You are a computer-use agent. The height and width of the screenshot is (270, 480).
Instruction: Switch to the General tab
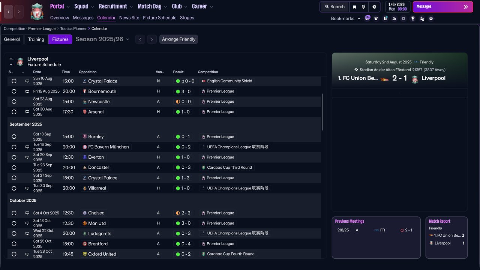coord(12,39)
